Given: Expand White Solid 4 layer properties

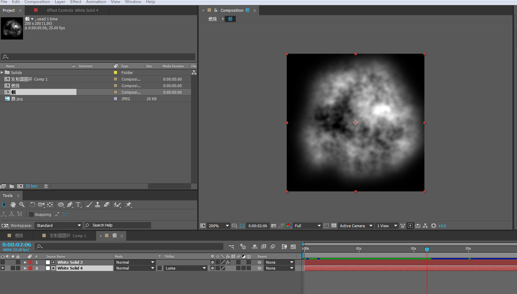Looking at the screenshot, I should (x=25, y=269).
